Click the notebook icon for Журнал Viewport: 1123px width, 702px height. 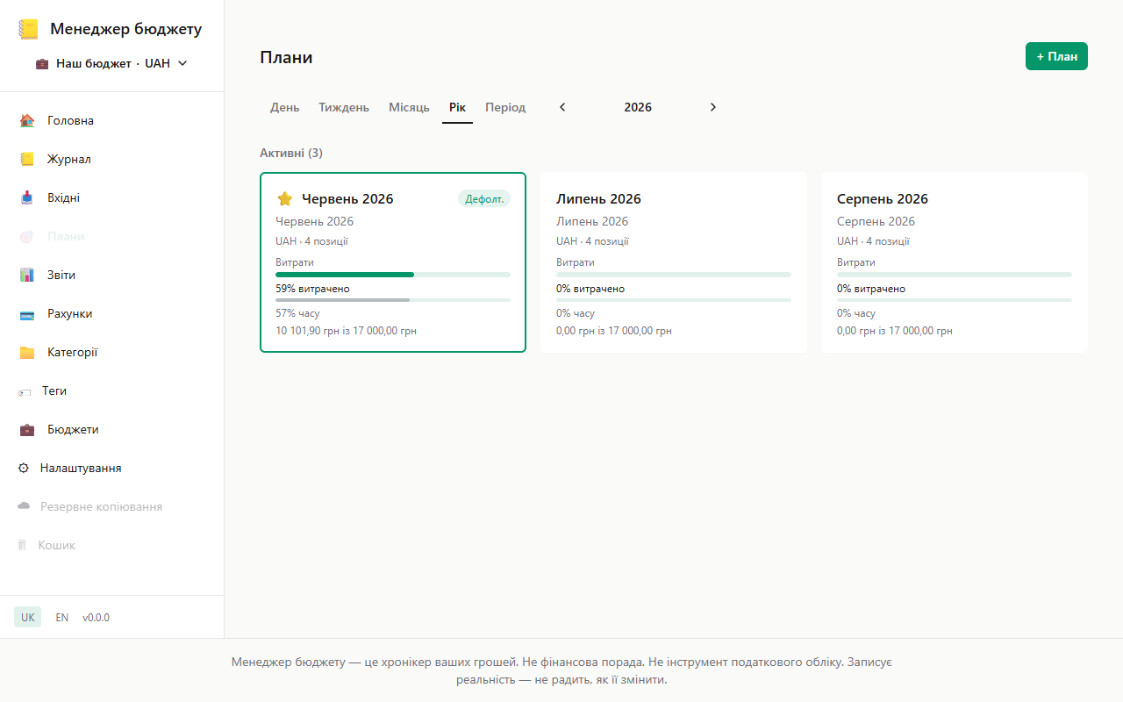point(27,159)
